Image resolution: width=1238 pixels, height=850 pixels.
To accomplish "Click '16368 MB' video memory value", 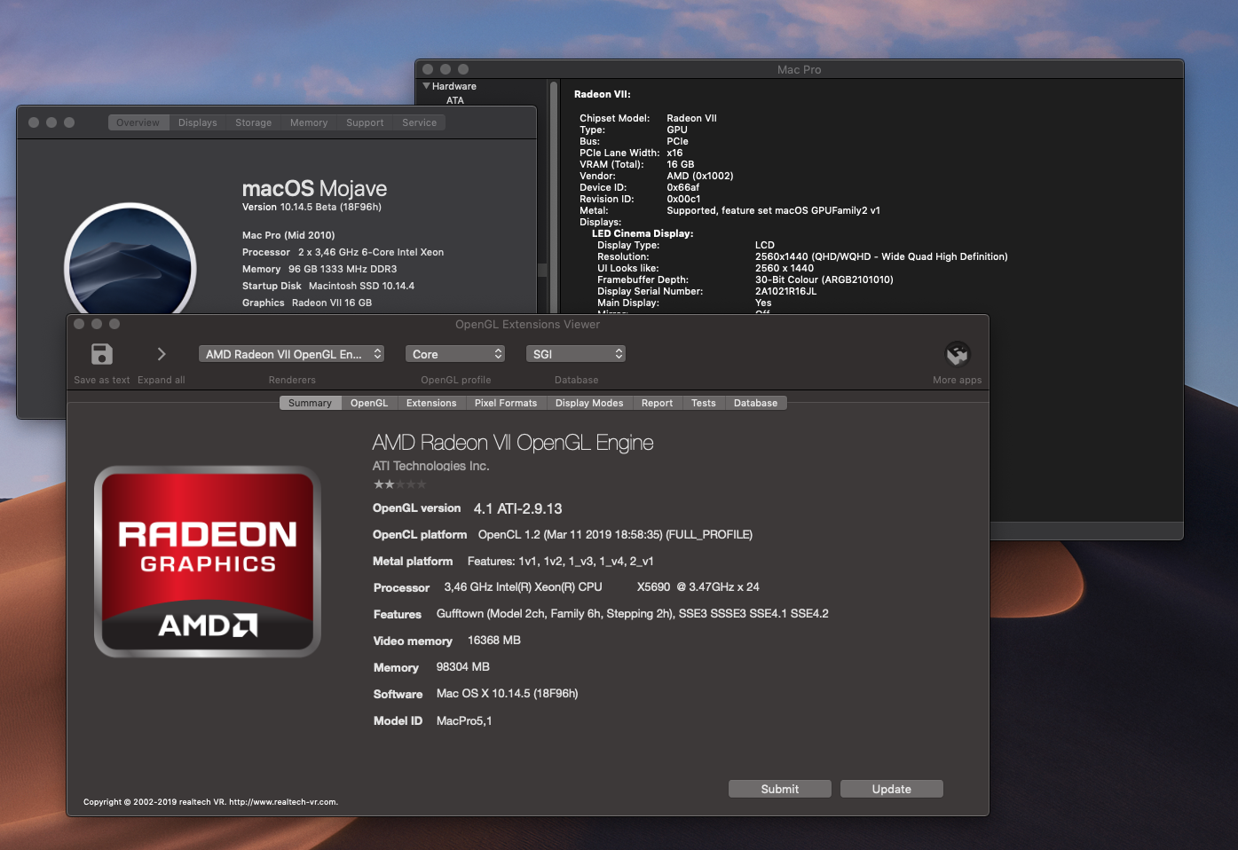I will (x=494, y=640).
